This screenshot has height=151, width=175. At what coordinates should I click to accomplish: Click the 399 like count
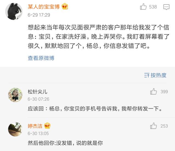point(164,92)
